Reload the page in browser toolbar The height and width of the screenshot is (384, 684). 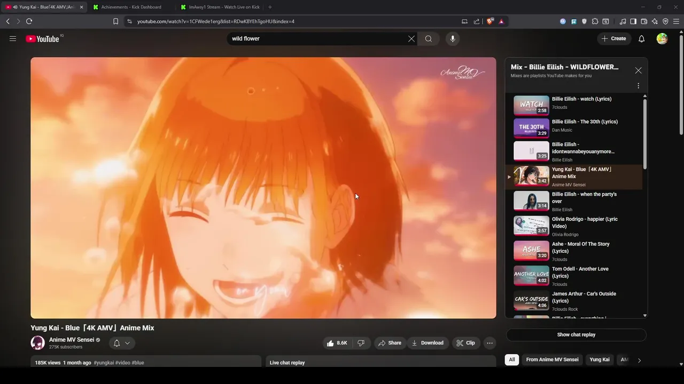pyautogui.click(x=29, y=21)
